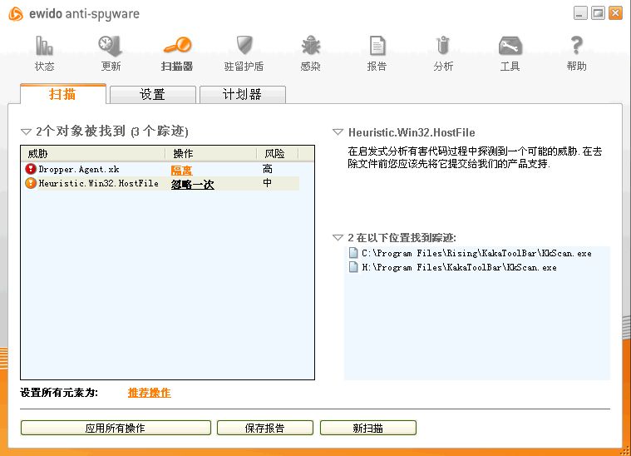Open the 驻留护盾 shield icon
This screenshot has width=631, height=456.
[244, 45]
